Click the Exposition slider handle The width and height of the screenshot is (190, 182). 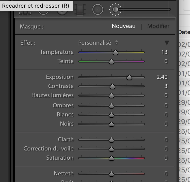(129, 77)
